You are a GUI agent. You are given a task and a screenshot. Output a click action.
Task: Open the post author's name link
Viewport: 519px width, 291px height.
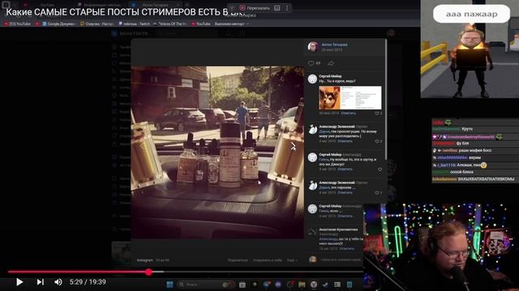click(334, 44)
